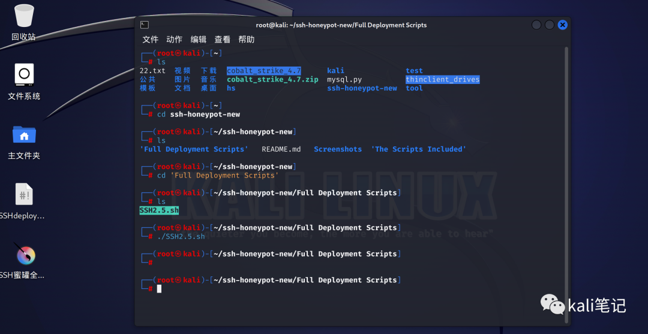
Task: Click the 下载 directory name
Action: point(209,71)
